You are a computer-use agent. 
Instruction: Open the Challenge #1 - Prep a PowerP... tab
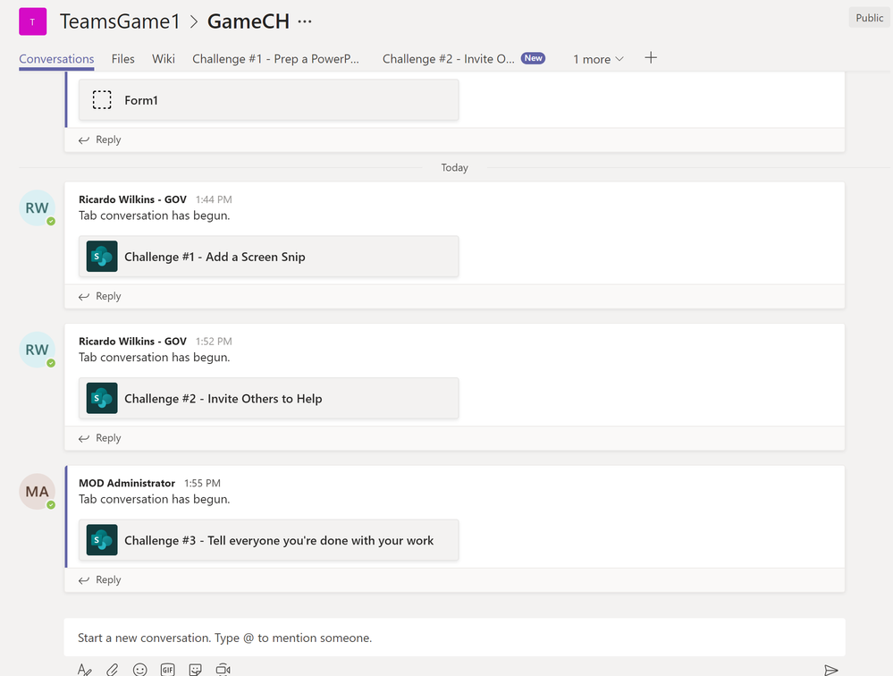[275, 59]
